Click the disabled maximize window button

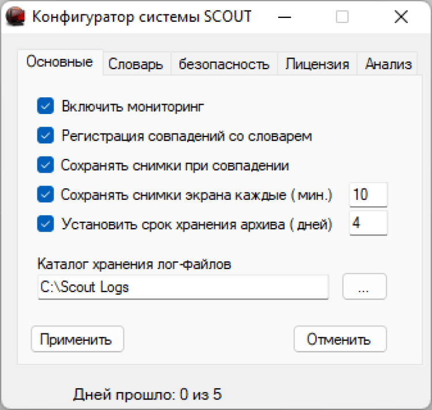(342, 17)
